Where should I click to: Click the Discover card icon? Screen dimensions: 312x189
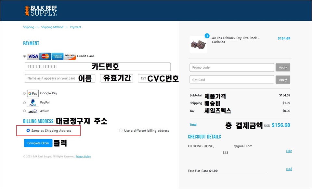(x=70, y=56)
